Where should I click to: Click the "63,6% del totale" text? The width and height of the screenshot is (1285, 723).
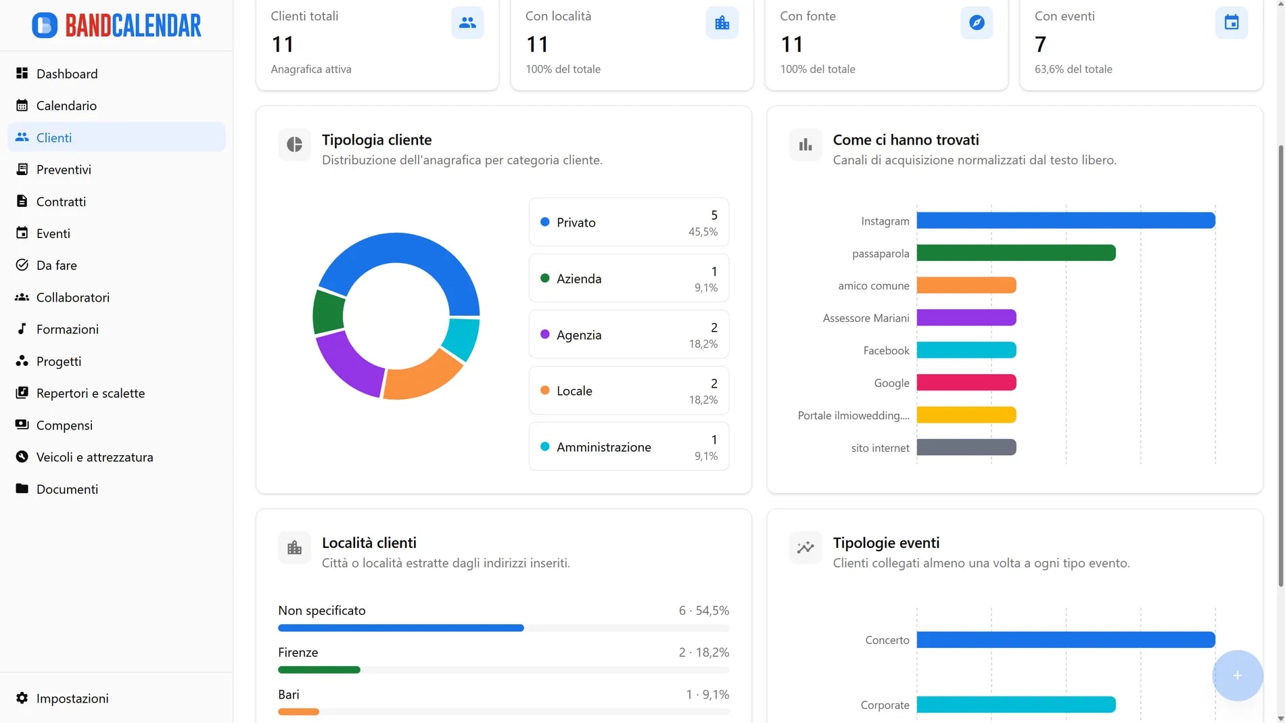click(x=1073, y=69)
